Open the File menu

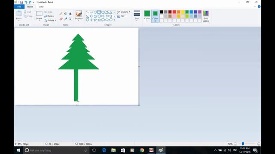19,7
